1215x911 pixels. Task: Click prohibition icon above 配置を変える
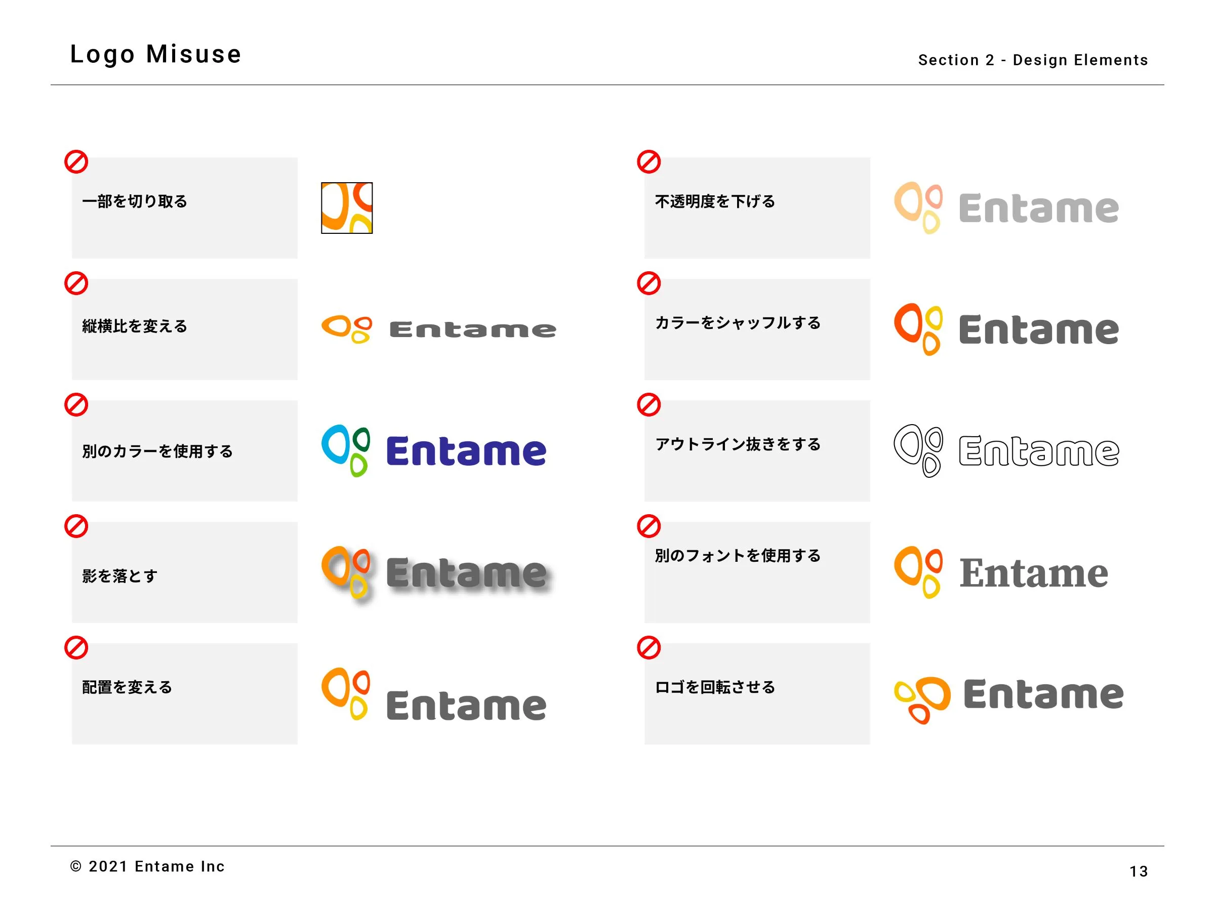(76, 648)
